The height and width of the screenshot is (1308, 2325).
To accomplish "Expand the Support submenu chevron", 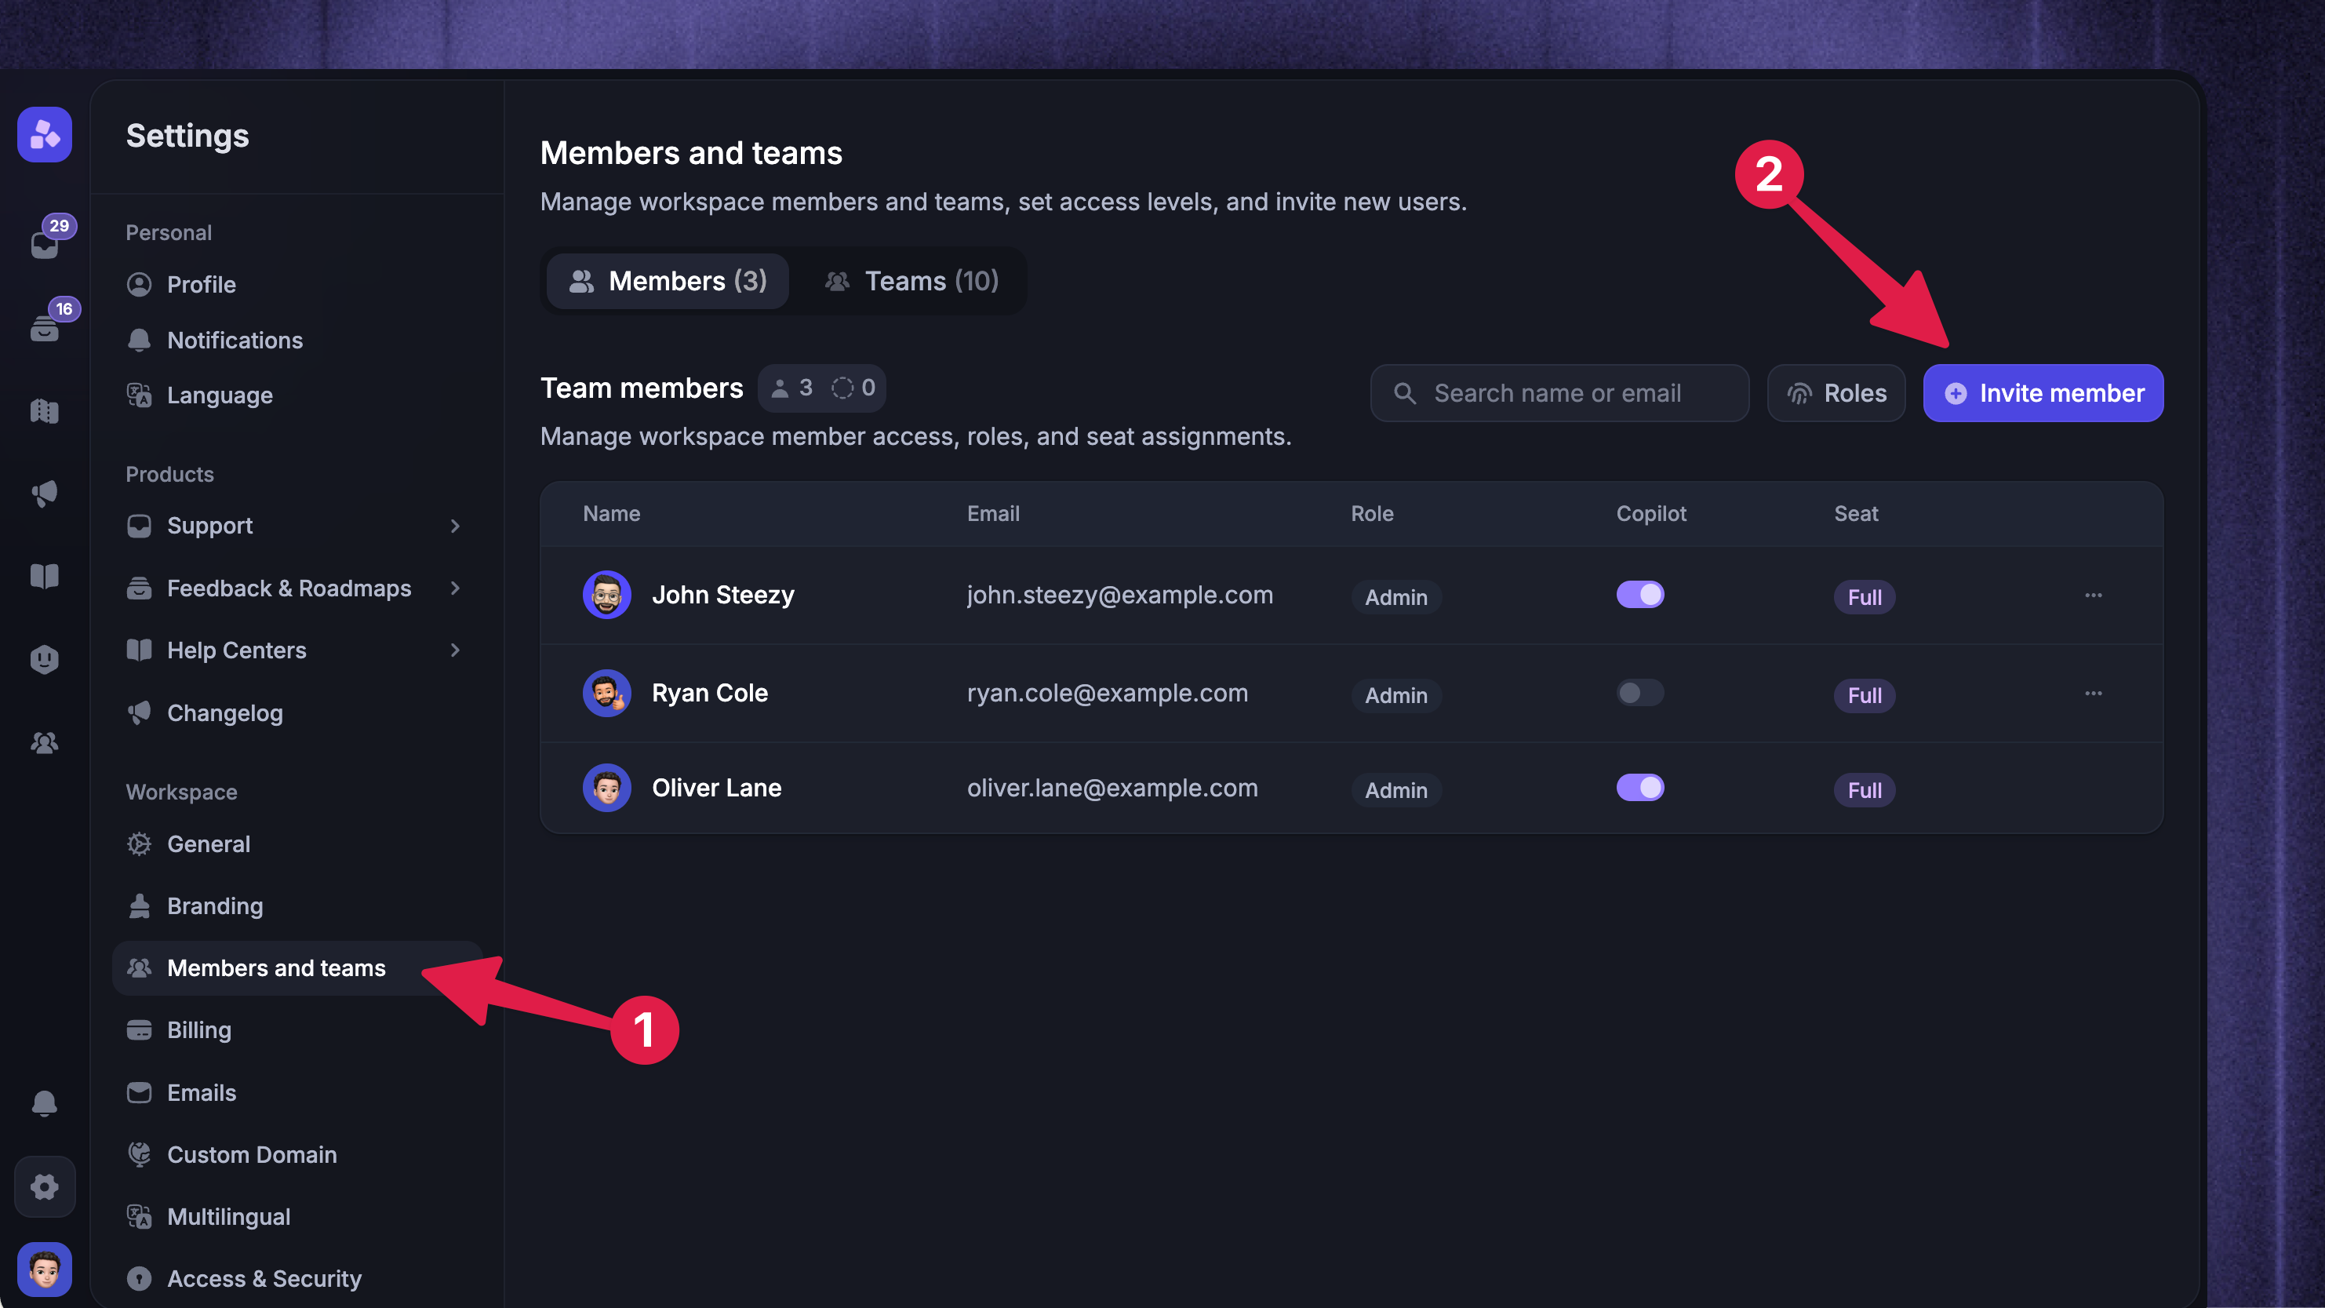I will [455, 526].
